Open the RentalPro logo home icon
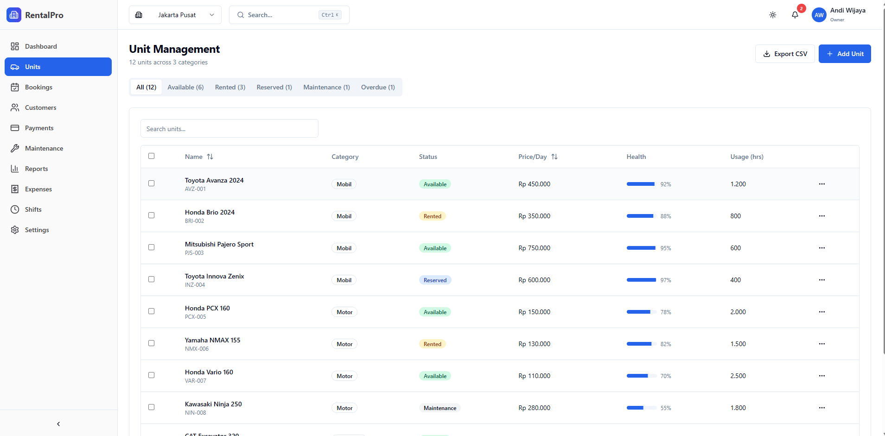This screenshot has height=436, width=885. pyautogui.click(x=14, y=15)
